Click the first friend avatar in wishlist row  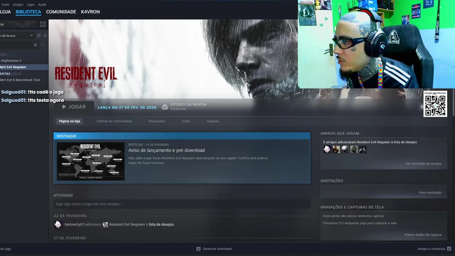[x=327, y=150]
